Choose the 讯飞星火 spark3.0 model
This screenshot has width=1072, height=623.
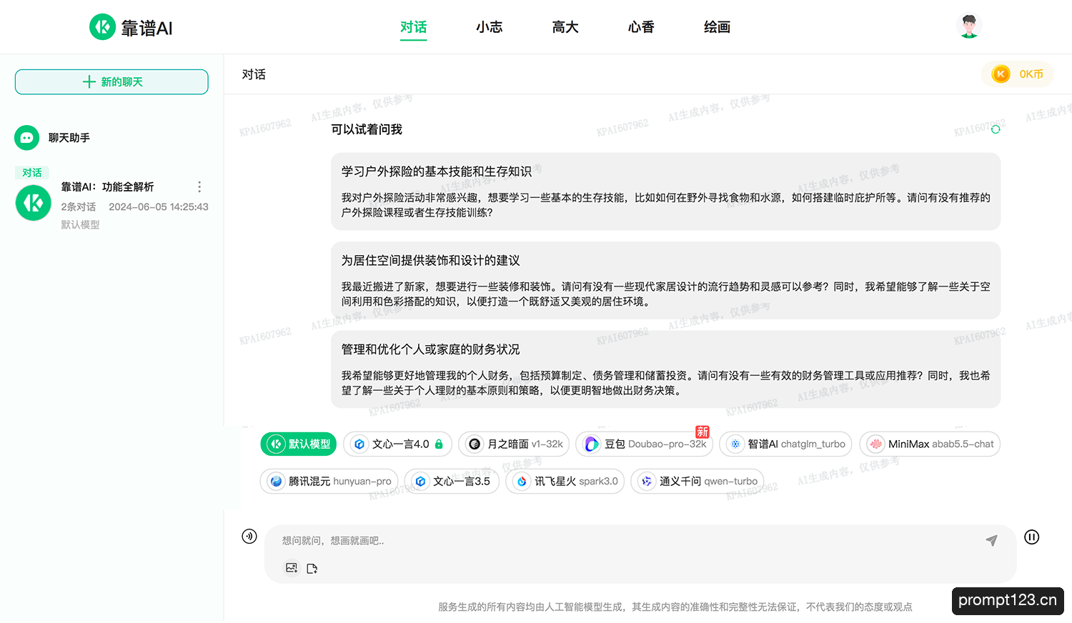coord(565,482)
